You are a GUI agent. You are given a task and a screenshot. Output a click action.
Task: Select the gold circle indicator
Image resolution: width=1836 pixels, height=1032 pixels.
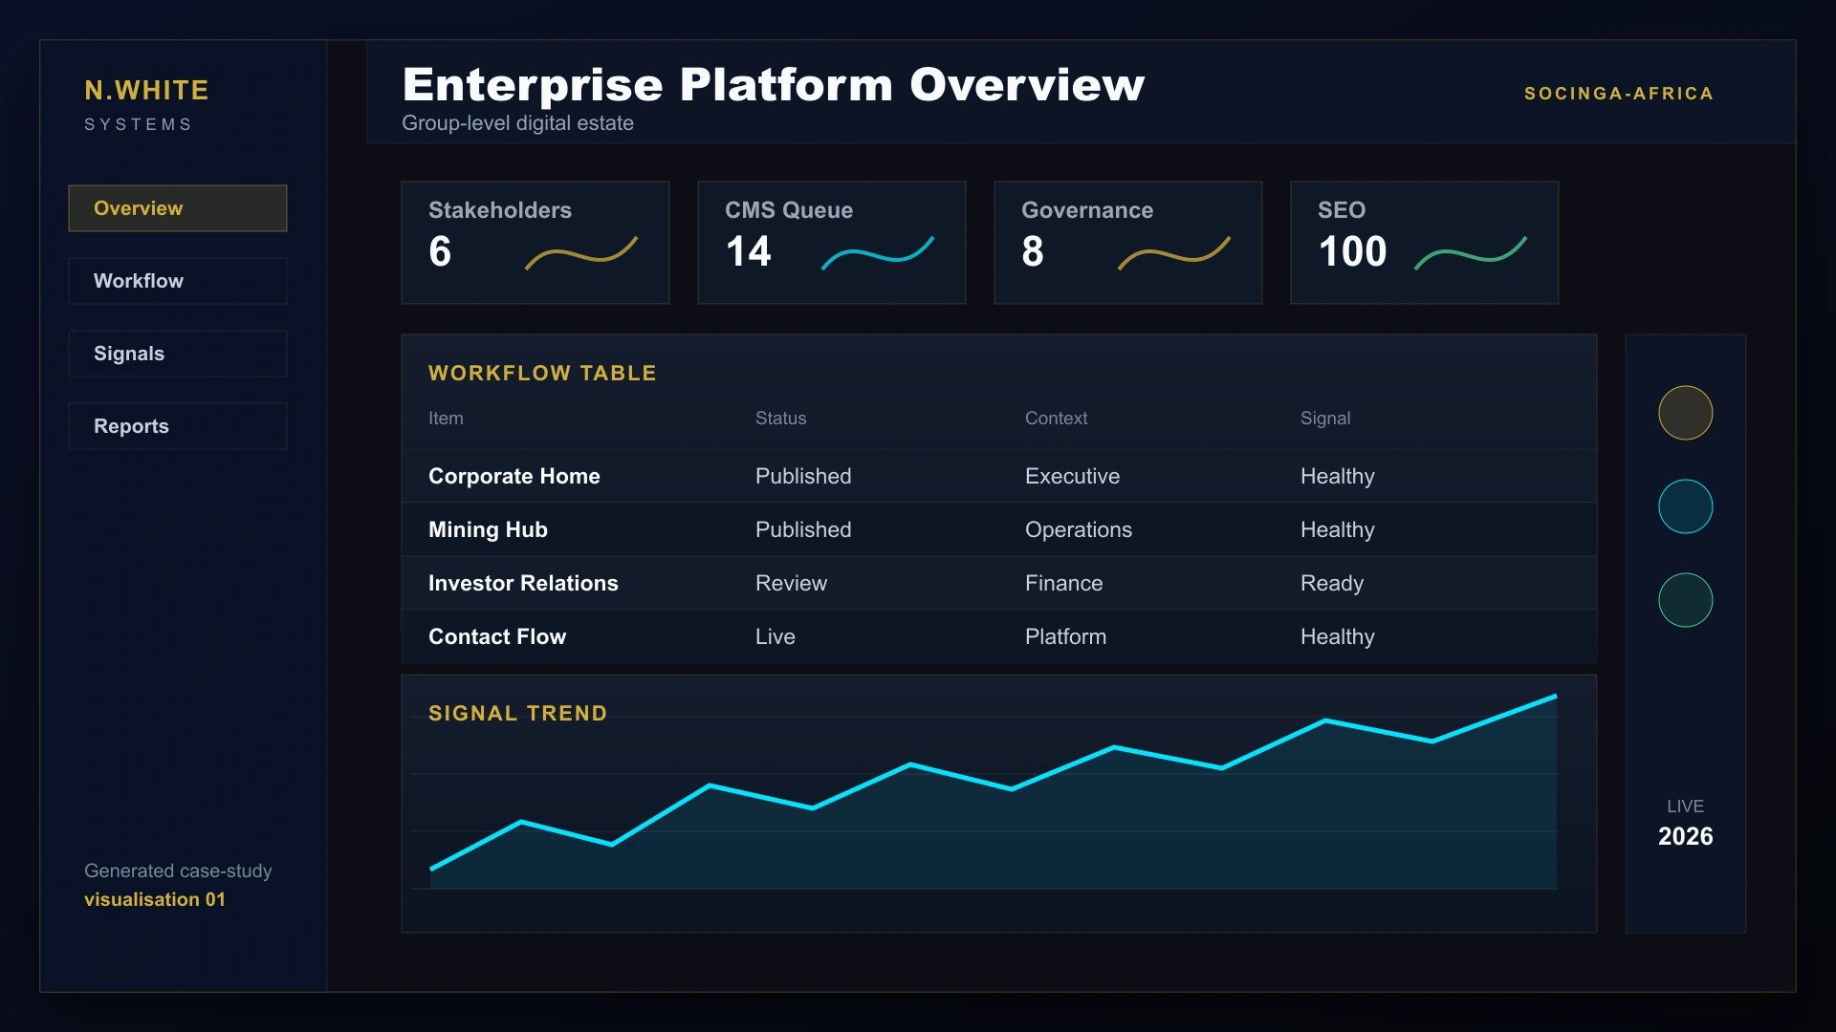click(1686, 413)
